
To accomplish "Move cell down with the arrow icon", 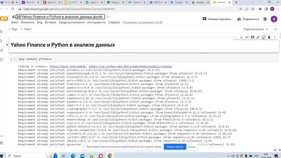I will coord(241,37).
